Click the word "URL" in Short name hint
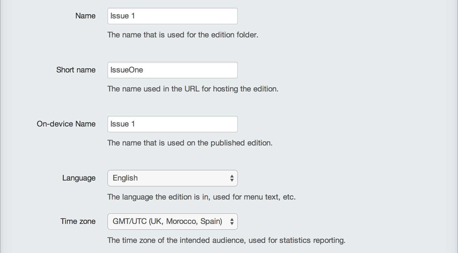458x253 pixels. pyautogui.click(x=192, y=89)
